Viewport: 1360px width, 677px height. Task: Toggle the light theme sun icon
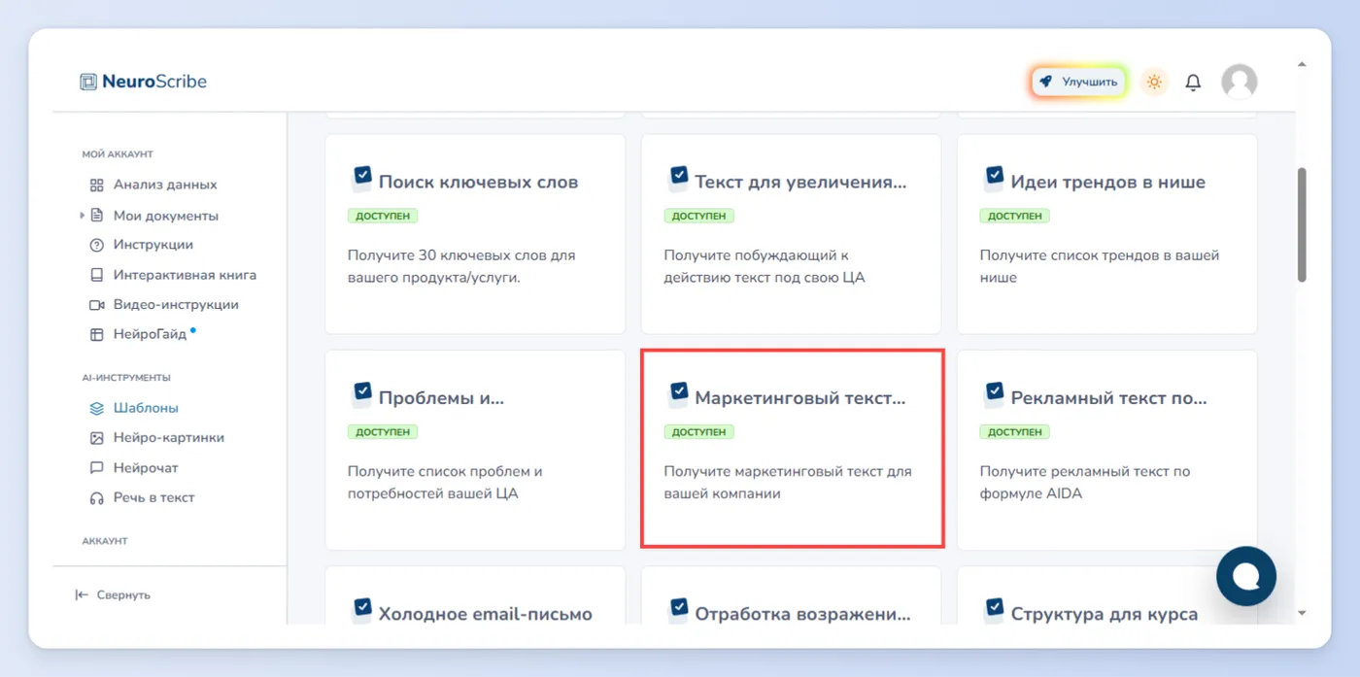1154,83
